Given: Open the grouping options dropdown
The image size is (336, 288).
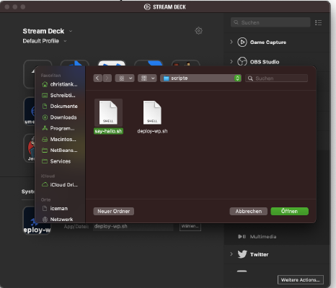Looking at the screenshot, I should (x=147, y=78).
